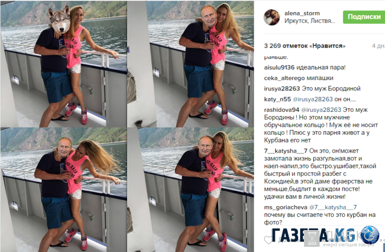Click the bottom-right collage photo

point(190,190)
